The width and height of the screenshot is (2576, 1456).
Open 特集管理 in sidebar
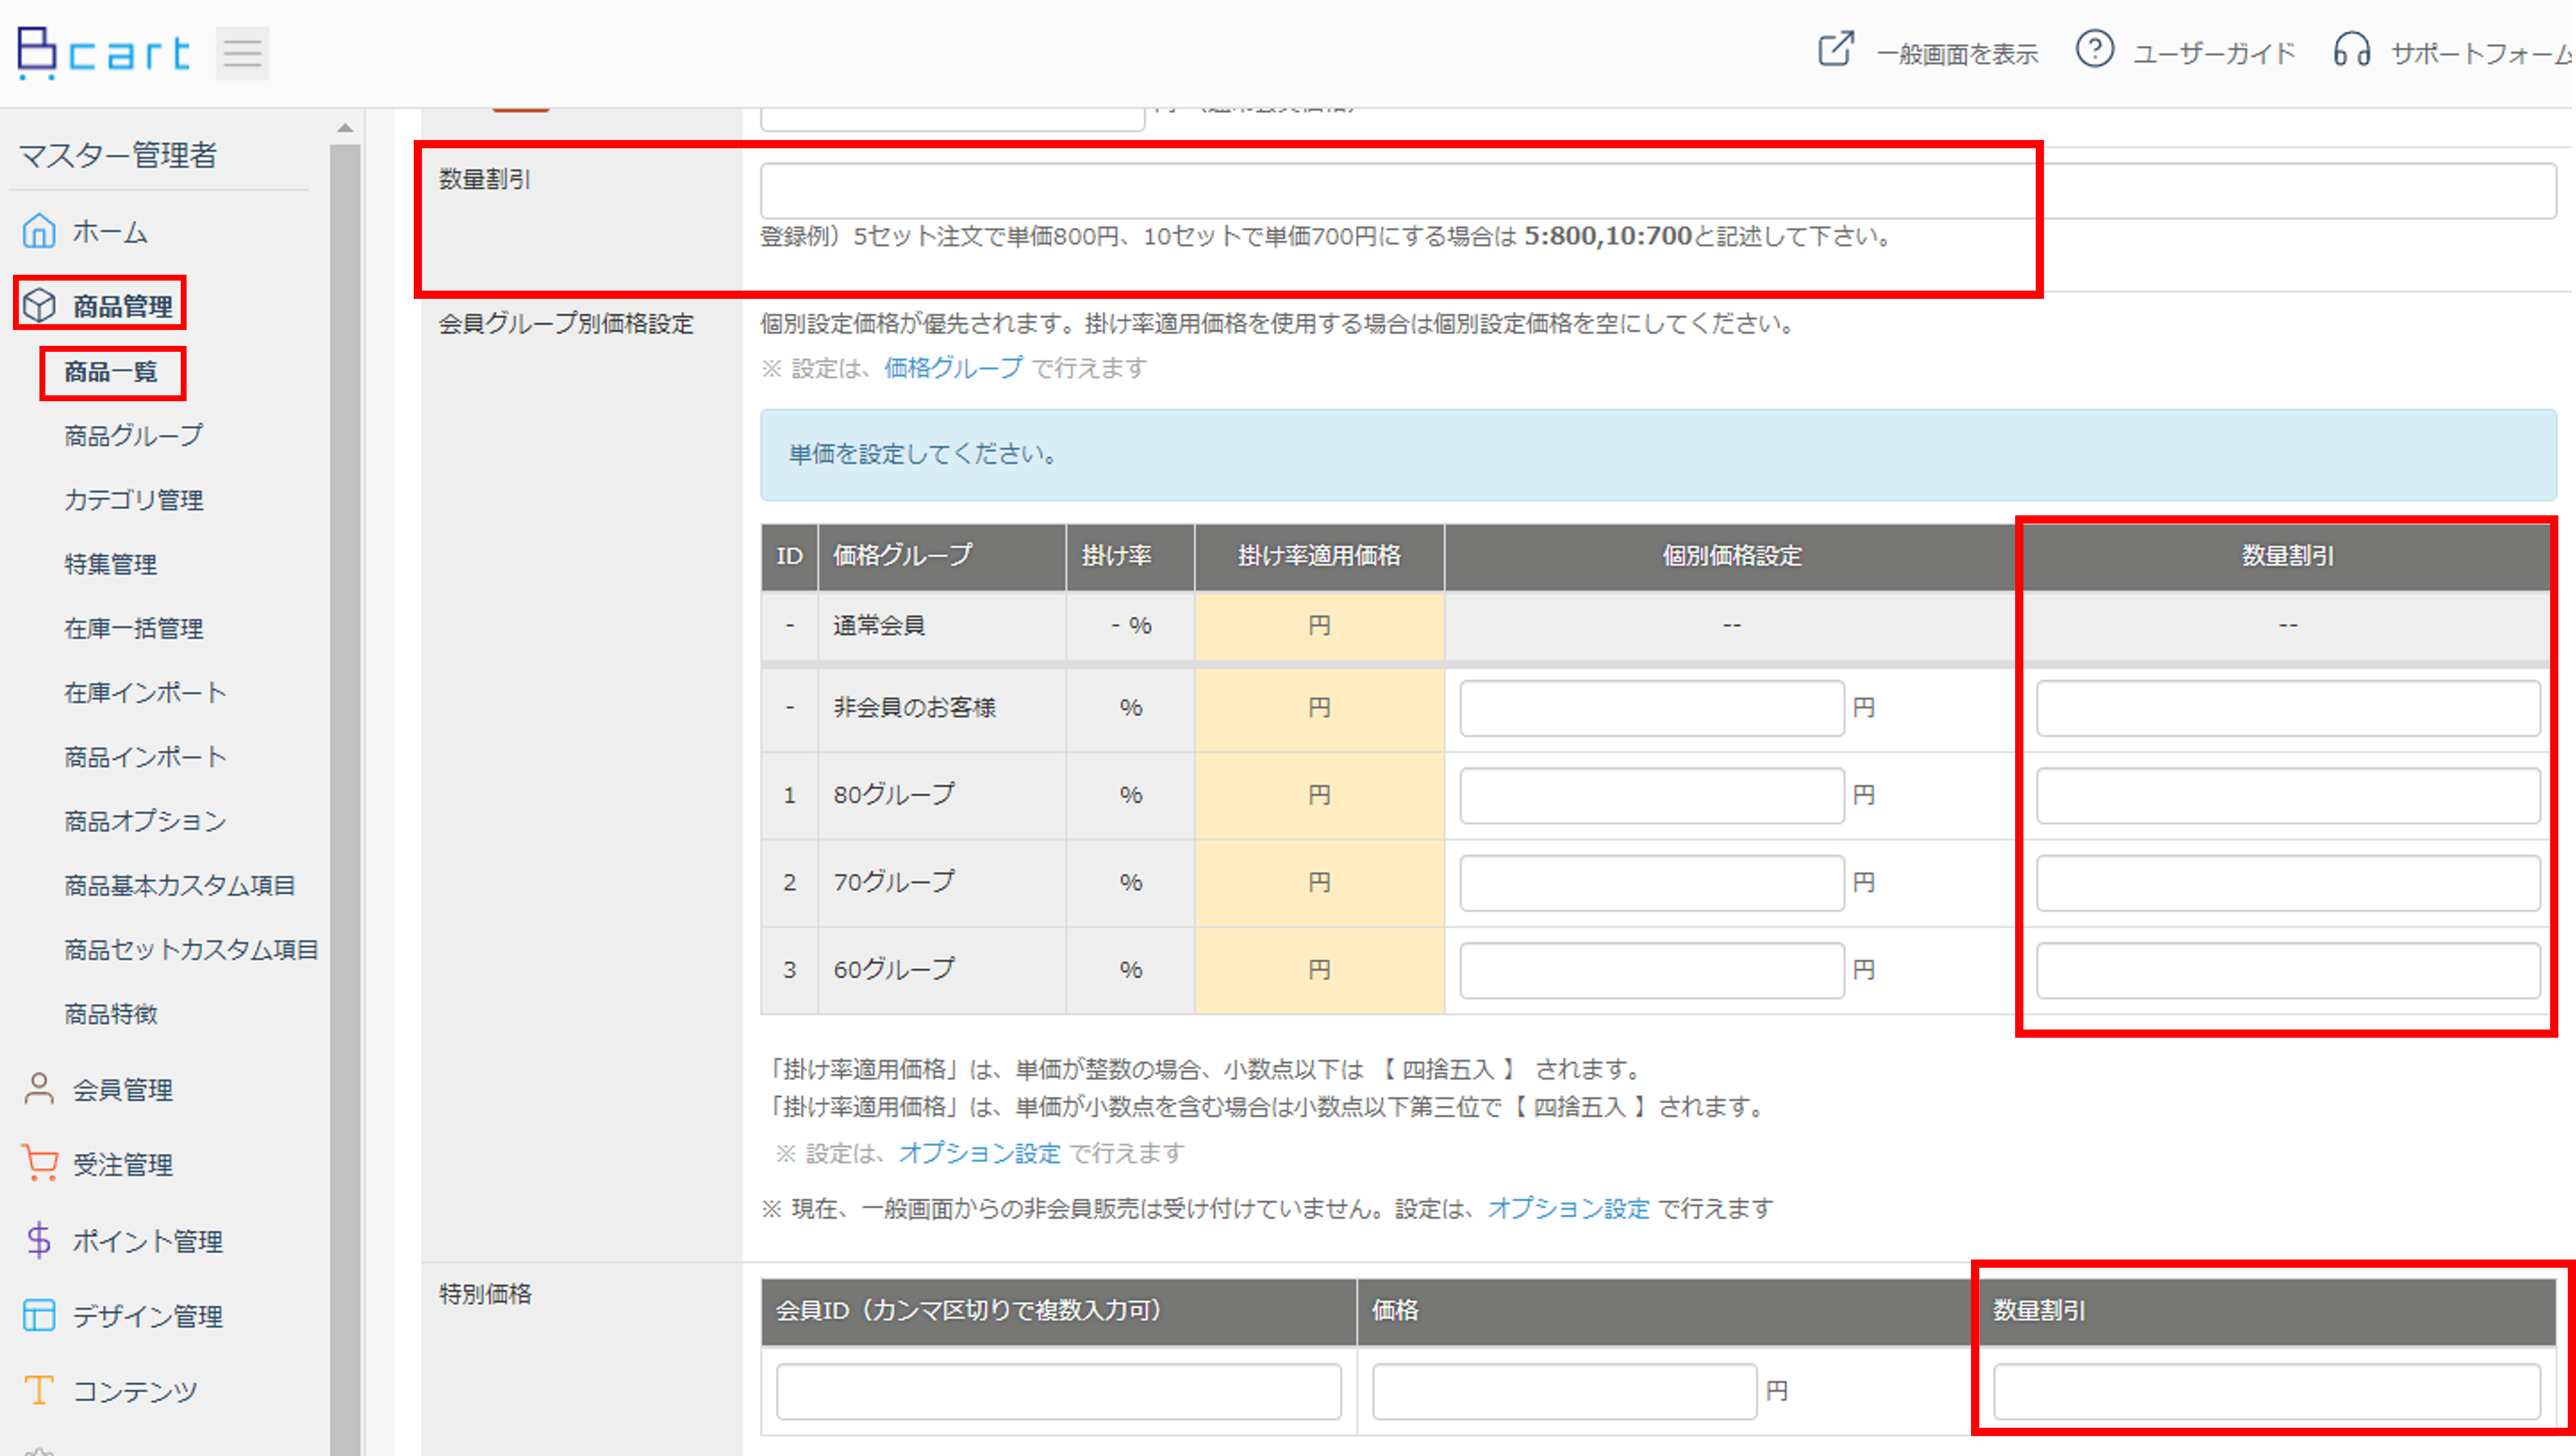[x=111, y=564]
